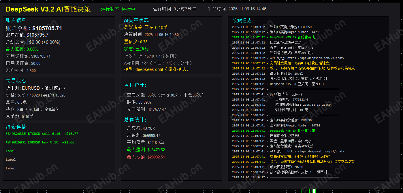Select the 16:07:22 当前EA实例货币对 EURUSD log line
This screenshot has height=193, width=403.
pyautogui.click(x=272, y=27)
